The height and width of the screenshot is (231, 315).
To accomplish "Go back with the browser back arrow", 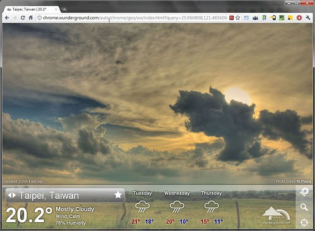I will tap(7, 18).
